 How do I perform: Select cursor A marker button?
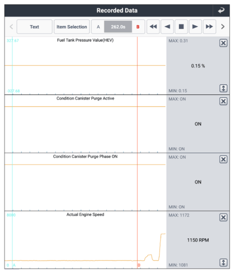tap(98, 27)
